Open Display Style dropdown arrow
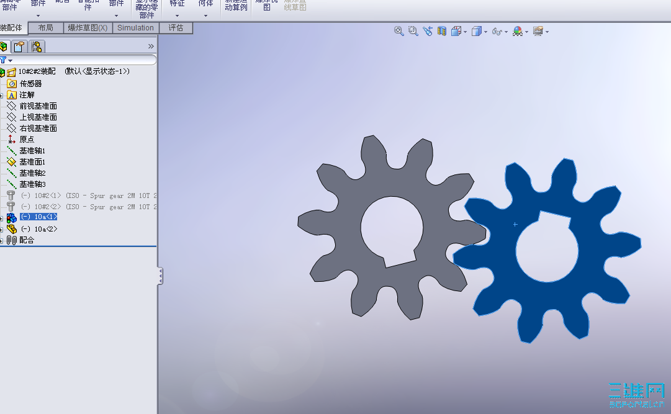 [485, 32]
